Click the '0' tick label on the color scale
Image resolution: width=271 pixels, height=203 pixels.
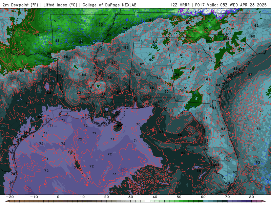pyautogui.click(x=58, y=197)
